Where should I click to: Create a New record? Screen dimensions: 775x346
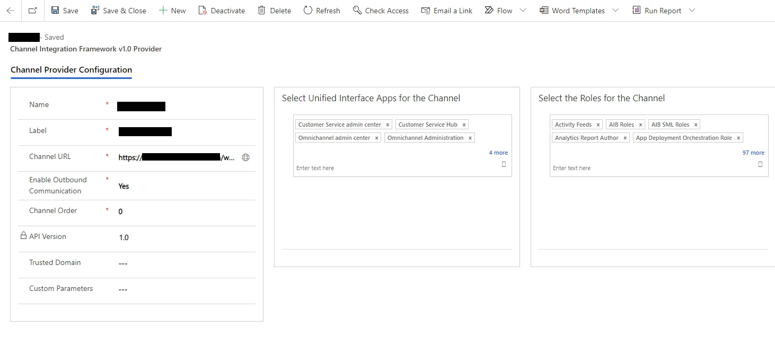click(x=172, y=11)
